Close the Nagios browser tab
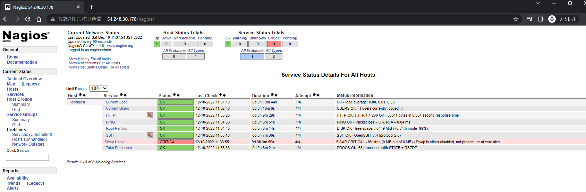The height and width of the screenshot is (192, 586). [x=78, y=7]
